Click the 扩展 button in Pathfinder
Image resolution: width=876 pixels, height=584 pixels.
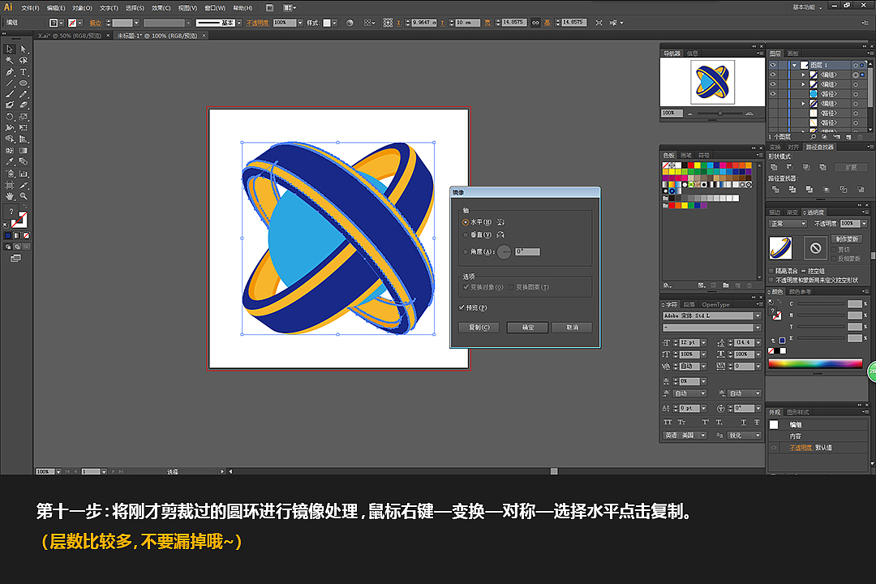point(850,167)
